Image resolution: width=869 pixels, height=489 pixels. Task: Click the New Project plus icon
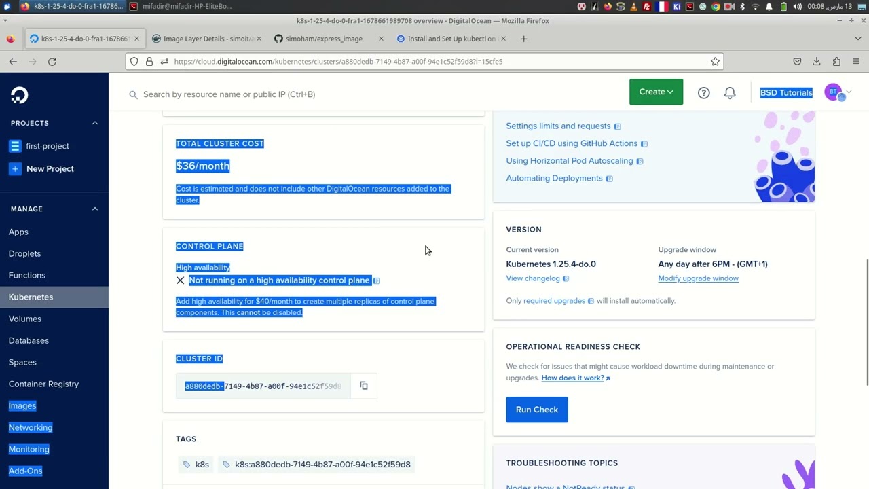click(x=15, y=168)
